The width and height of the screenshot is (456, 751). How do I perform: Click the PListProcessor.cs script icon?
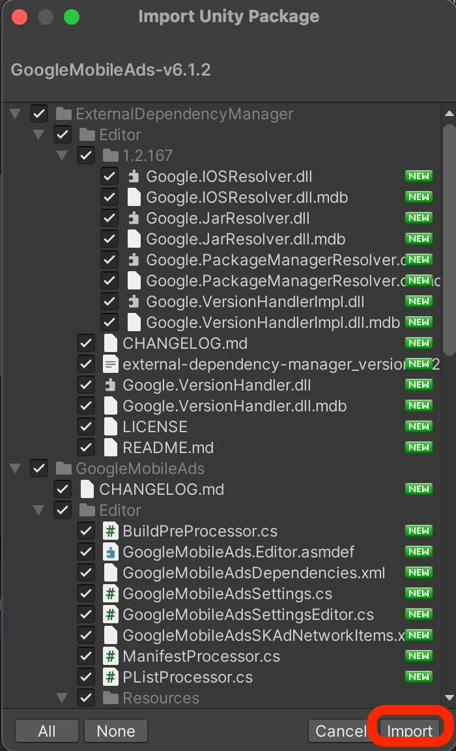[x=111, y=677]
